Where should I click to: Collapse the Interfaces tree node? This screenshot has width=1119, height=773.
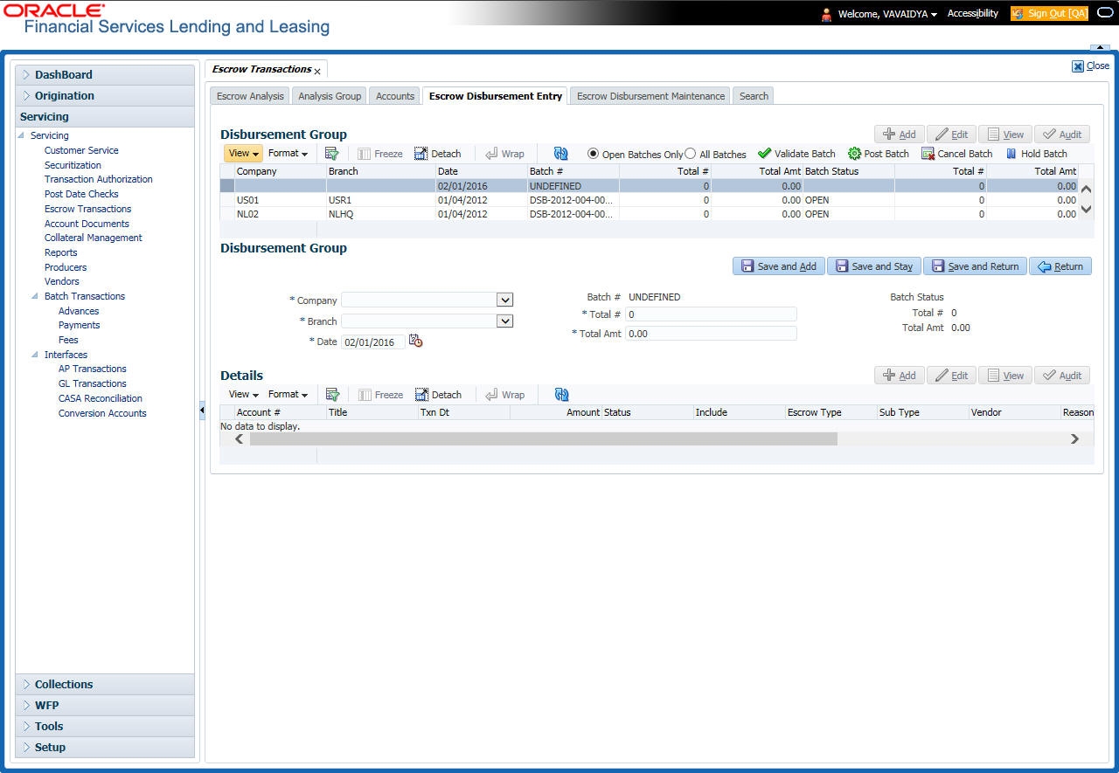point(35,355)
